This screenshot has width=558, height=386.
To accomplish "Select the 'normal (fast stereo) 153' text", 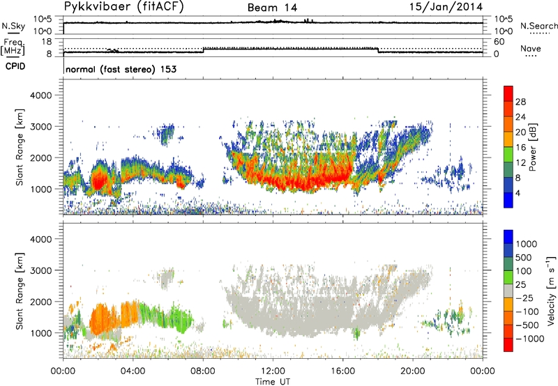I will (x=121, y=69).
